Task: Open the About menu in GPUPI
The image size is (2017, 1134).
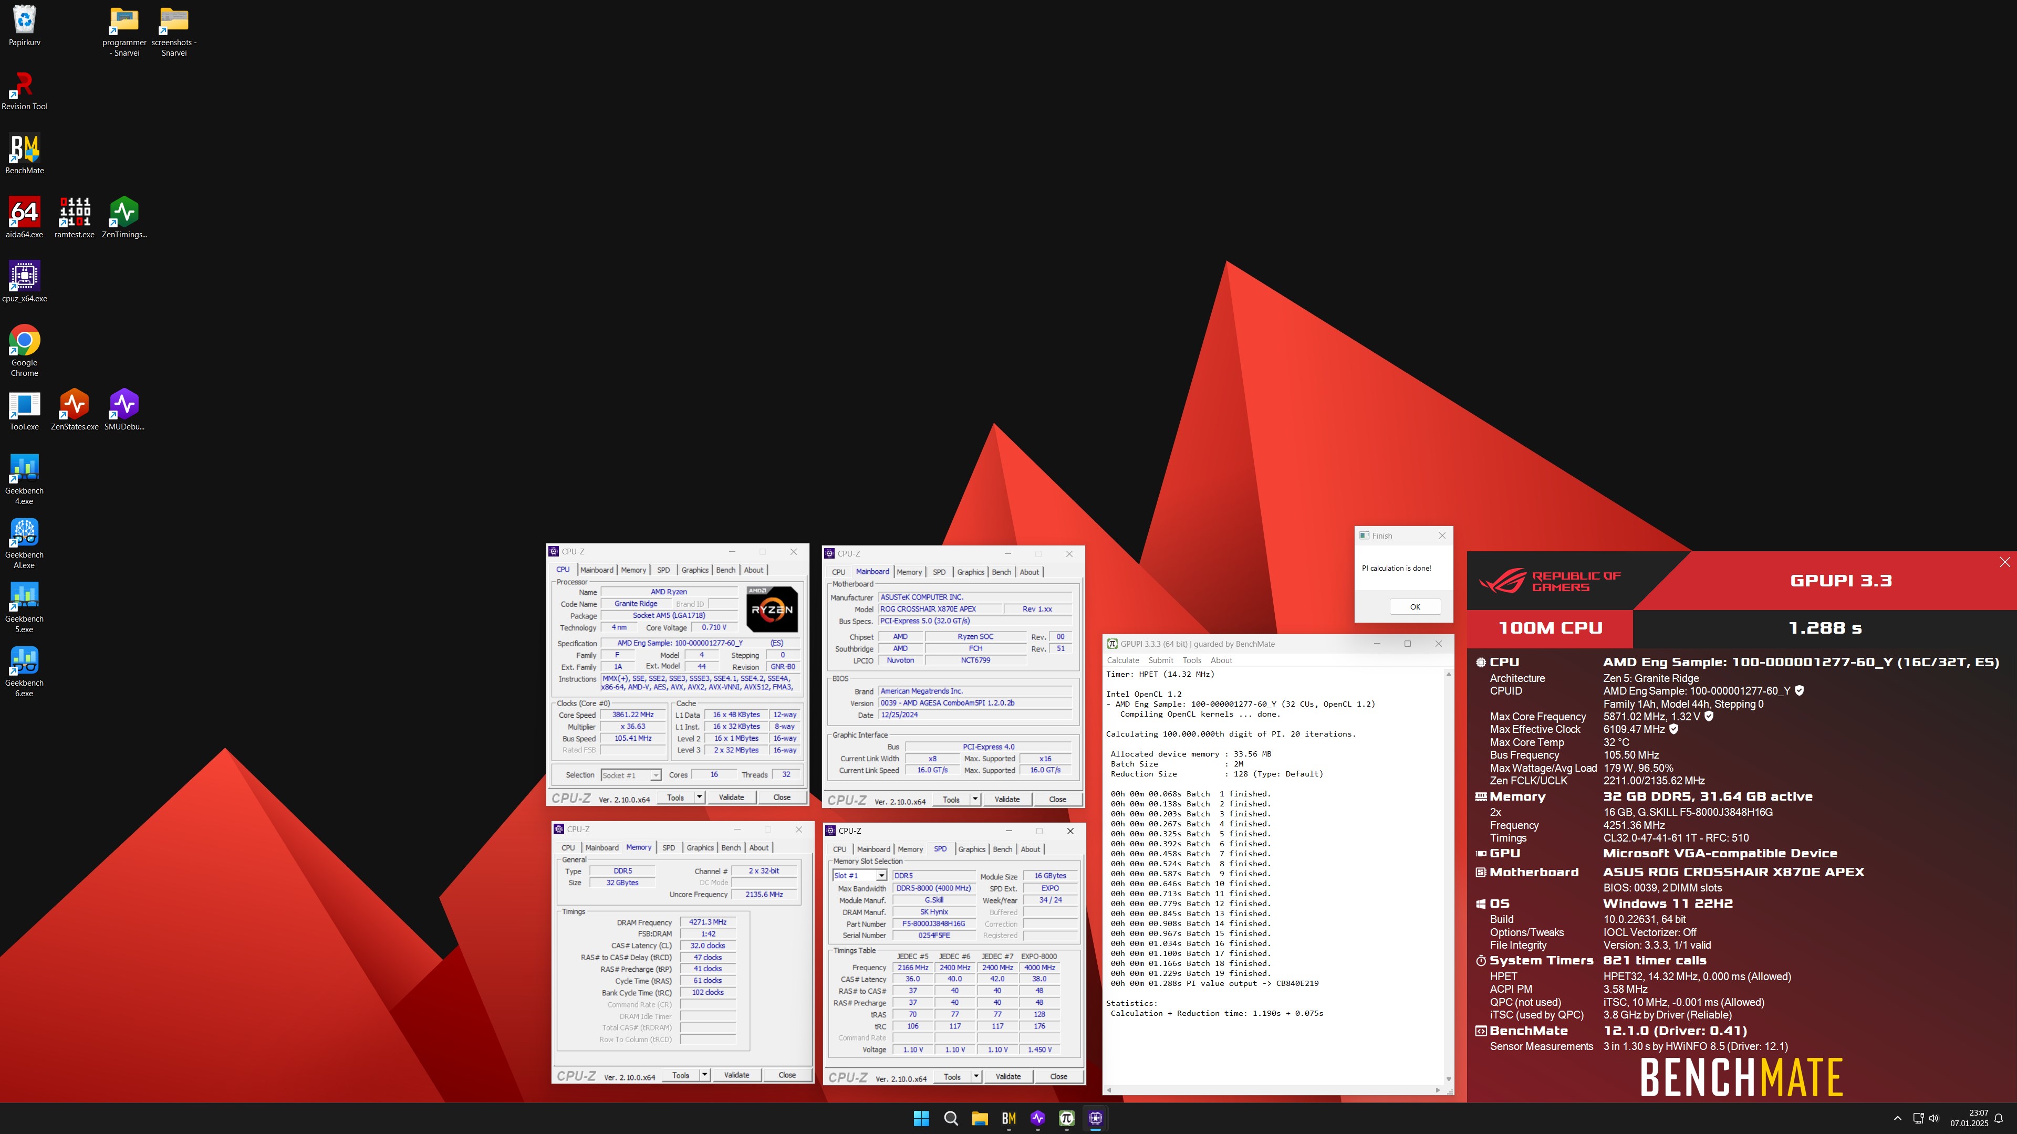Action: click(1221, 660)
